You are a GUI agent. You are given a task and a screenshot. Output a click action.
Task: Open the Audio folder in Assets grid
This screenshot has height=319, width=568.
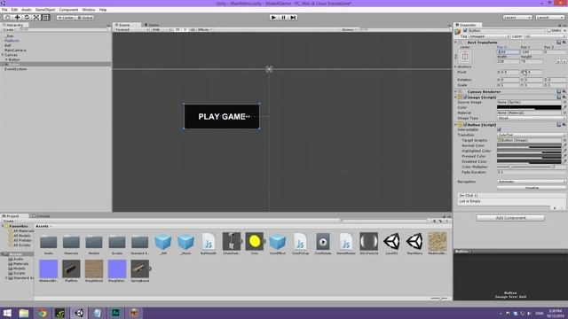click(49, 244)
